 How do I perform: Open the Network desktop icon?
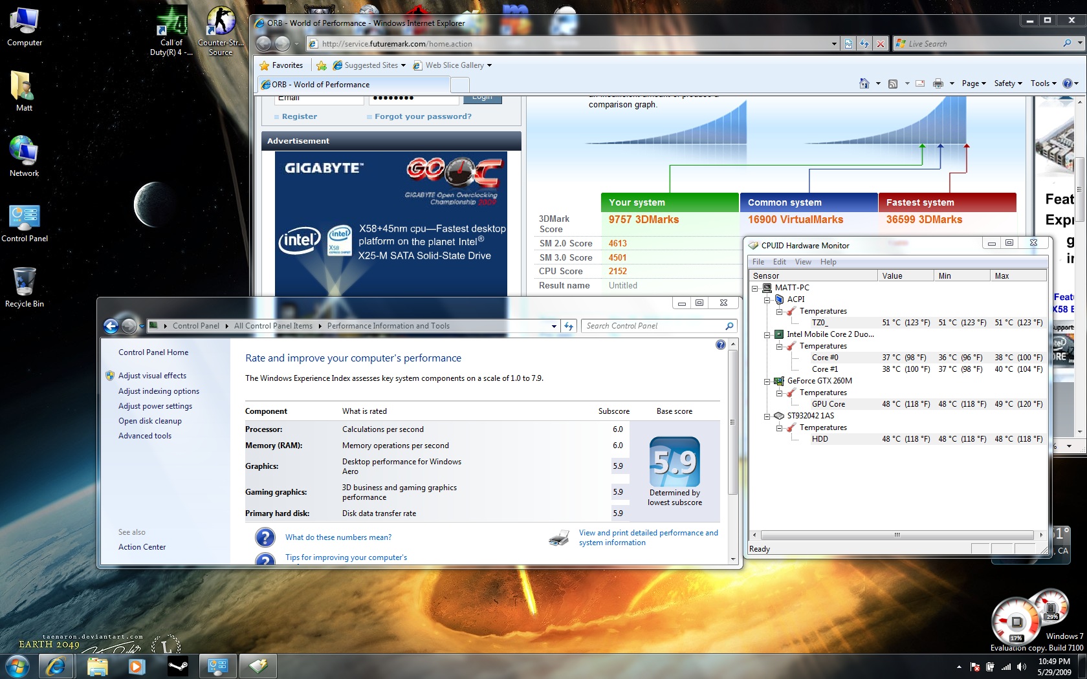pyautogui.click(x=24, y=156)
